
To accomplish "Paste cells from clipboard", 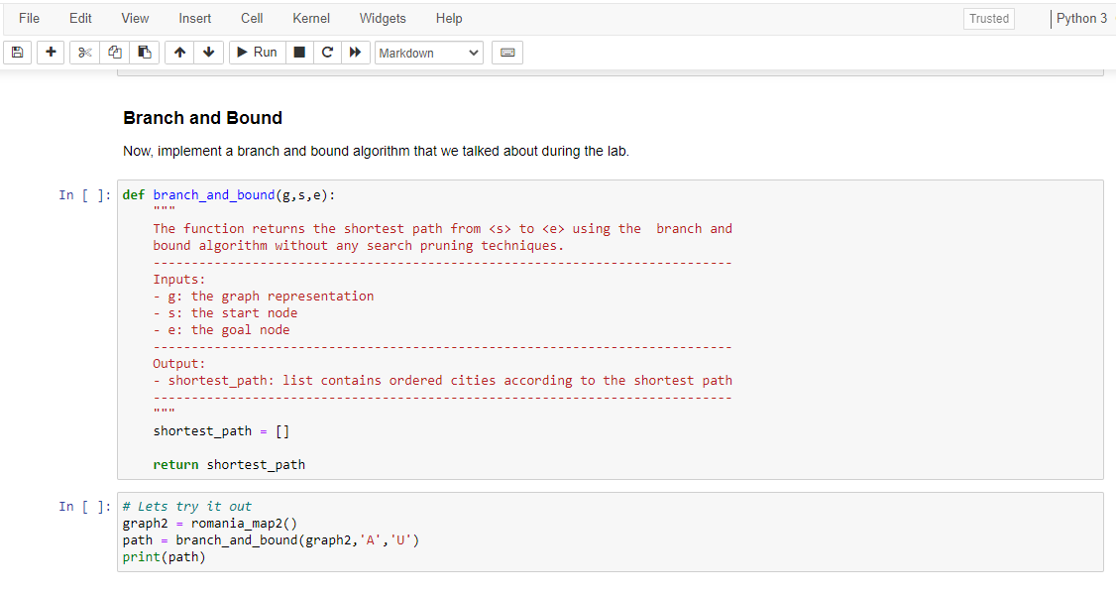I will tap(145, 52).
